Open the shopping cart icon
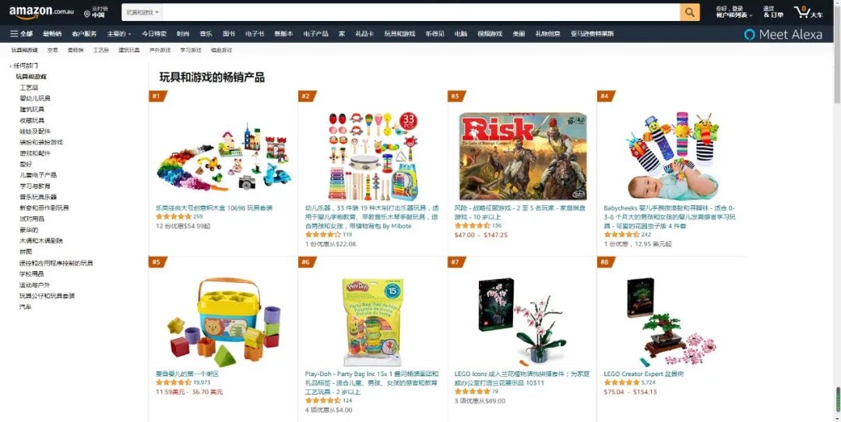The width and height of the screenshot is (841, 422). coord(802,11)
